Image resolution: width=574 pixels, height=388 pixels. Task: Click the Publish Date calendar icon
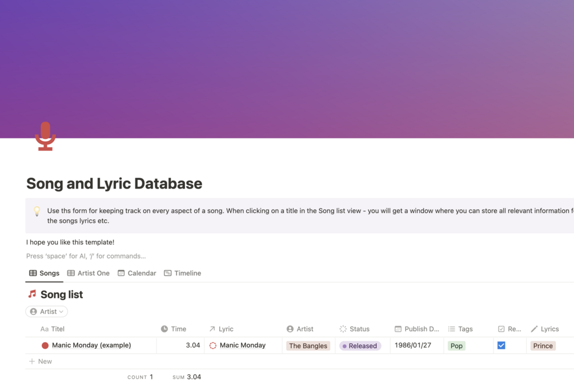coord(398,329)
